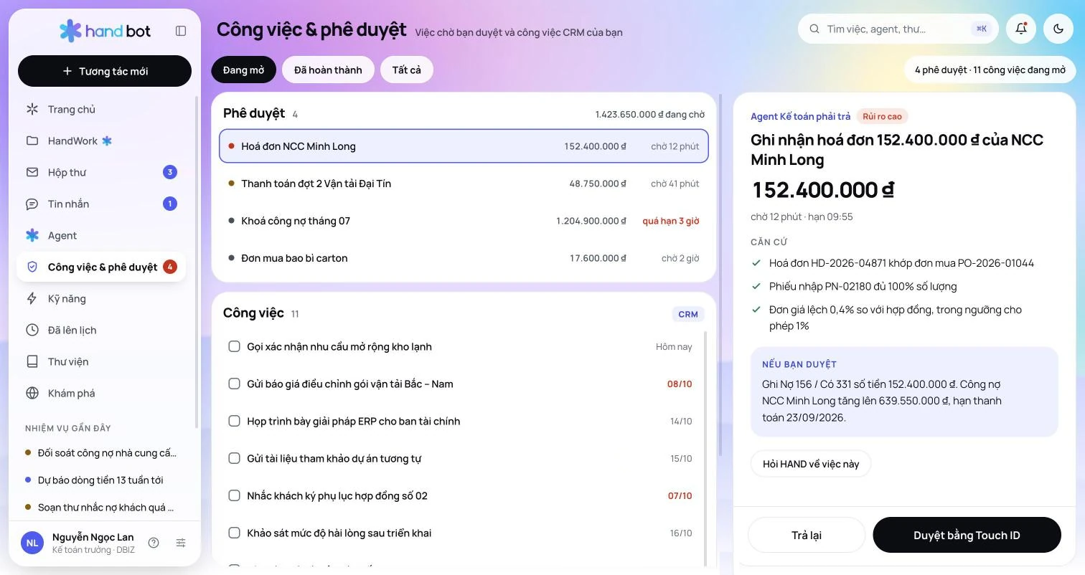1085x575 pixels.
Task: Select approval Đơn mua bao bì carton
Action: (464, 258)
